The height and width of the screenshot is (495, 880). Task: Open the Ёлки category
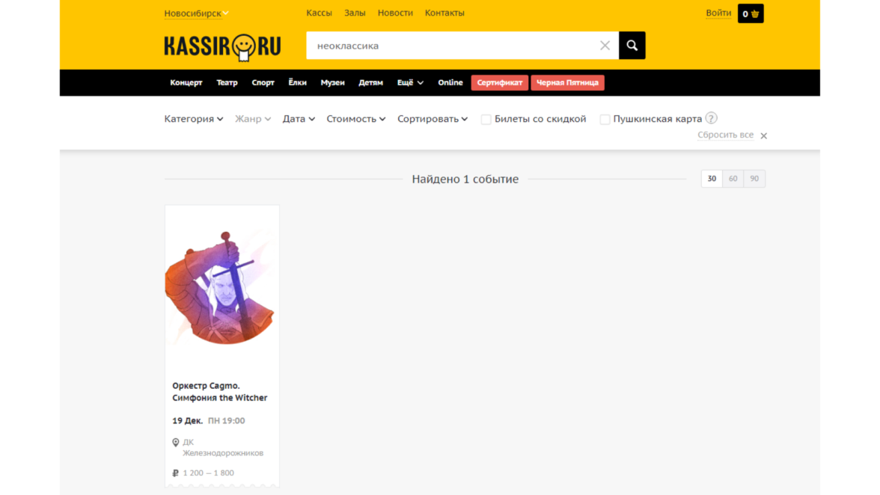(x=298, y=82)
